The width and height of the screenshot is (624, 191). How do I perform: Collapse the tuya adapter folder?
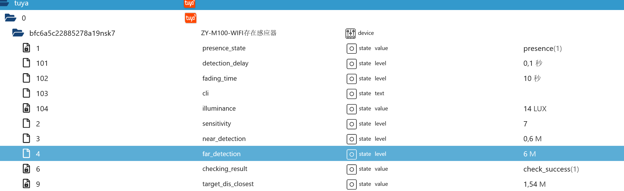click(x=5, y=3)
